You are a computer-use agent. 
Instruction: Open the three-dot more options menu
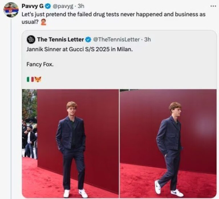(213, 6)
